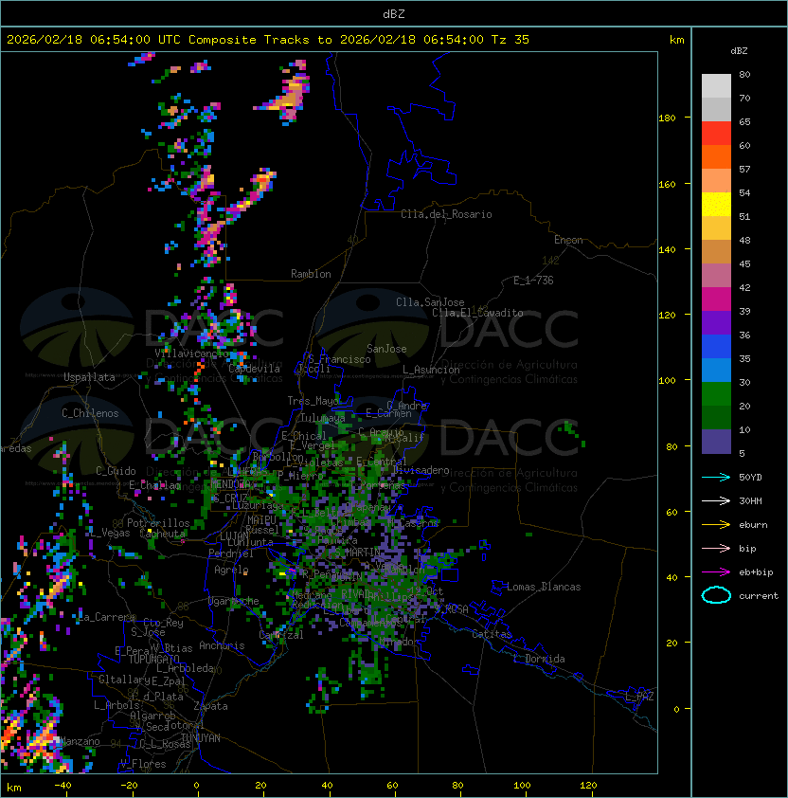Click the yellow eburn arrow legend icon
788x798 pixels.
pos(716,525)
